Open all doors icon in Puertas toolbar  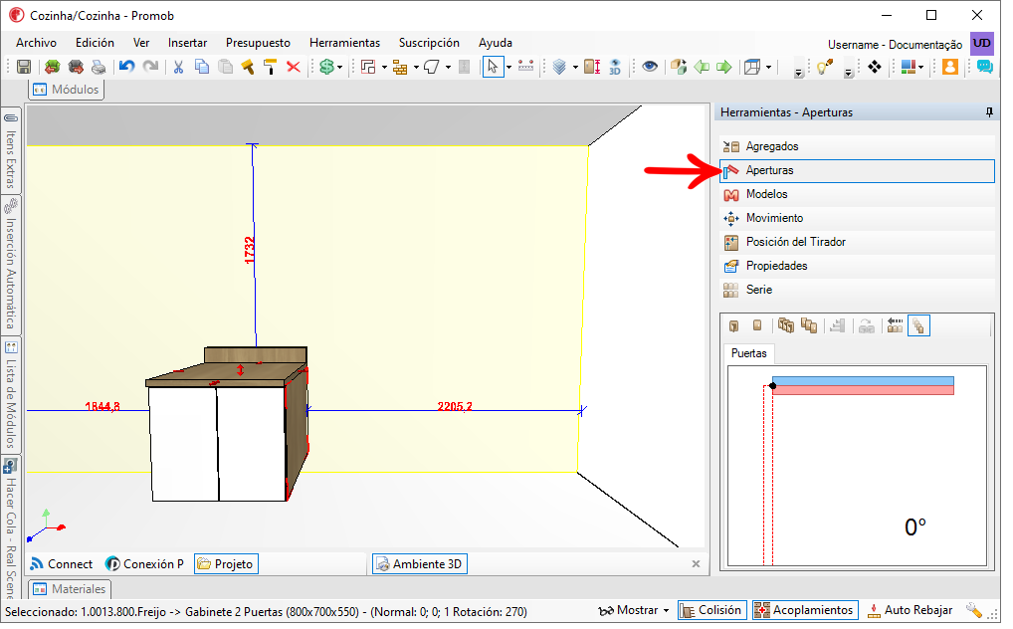(785, 325)
